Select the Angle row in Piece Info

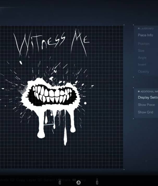142,58
